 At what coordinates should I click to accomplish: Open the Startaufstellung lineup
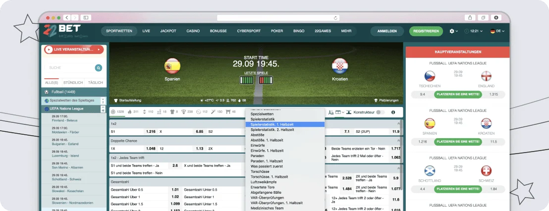128,101
